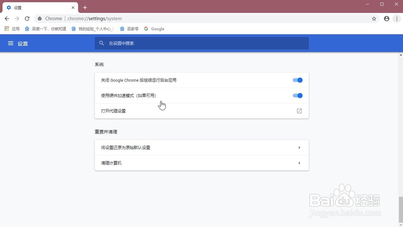Close the 设置 tab
This screenshot has height=227, width=403.
click(73, 8)
